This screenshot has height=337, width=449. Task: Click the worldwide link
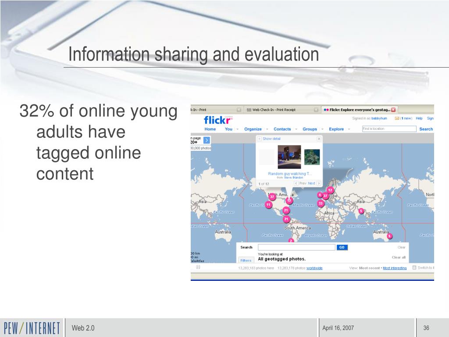point(314,268)
